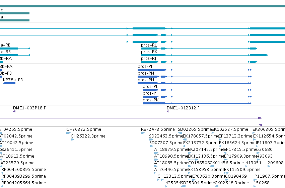Click the SD25304.5prime EST label
This screenshot has height=188, width=285.
pyautogui.click(x=198, y=183)
